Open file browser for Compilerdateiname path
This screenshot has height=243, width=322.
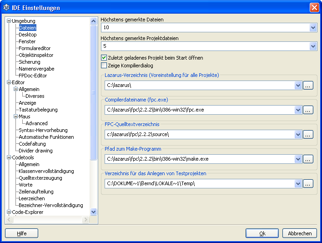tap(308, 110)
